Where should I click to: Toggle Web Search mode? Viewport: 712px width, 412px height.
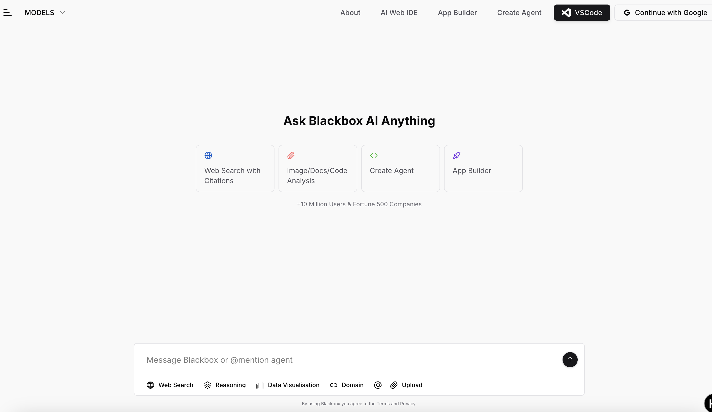170,385
